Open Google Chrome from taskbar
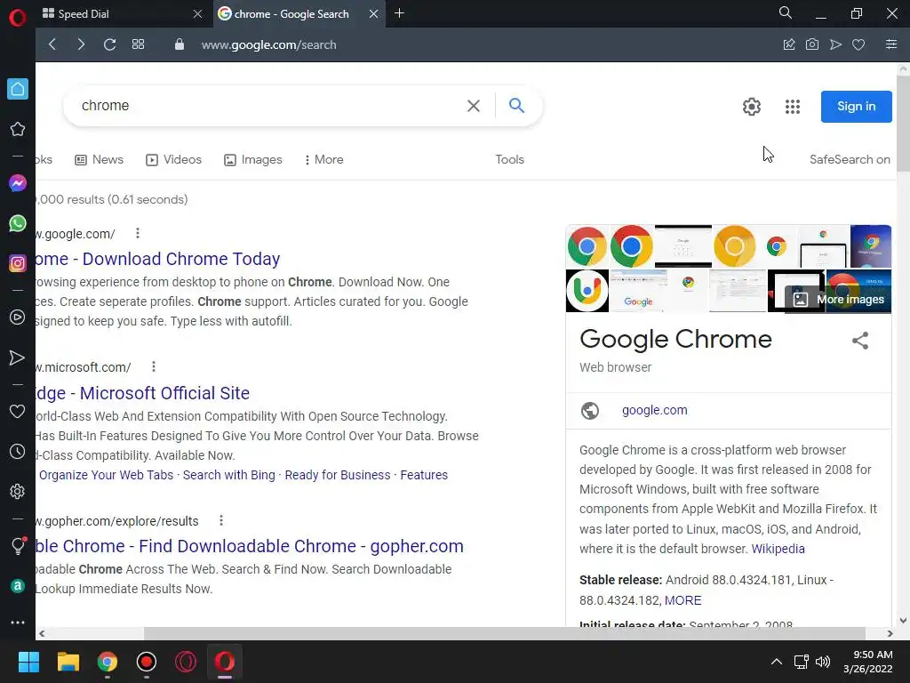 click(x=108, y=662)
